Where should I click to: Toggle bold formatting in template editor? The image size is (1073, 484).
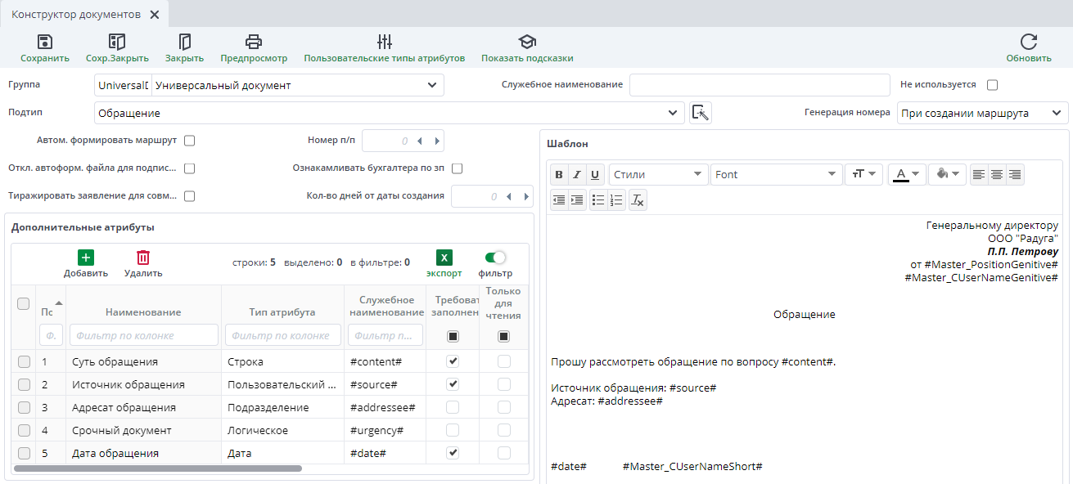tap(559, 174)
